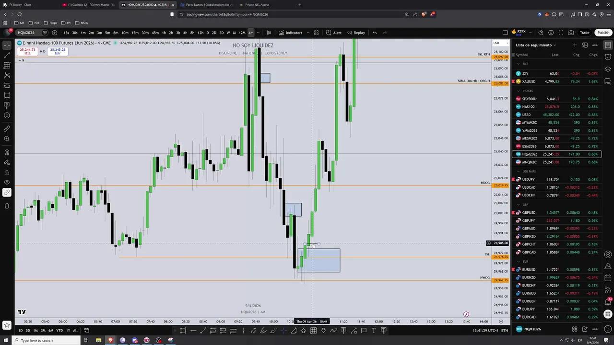This screenshot has height=345, width=614.
Task: Enter fullscreen mode
Action: point(561,33)
